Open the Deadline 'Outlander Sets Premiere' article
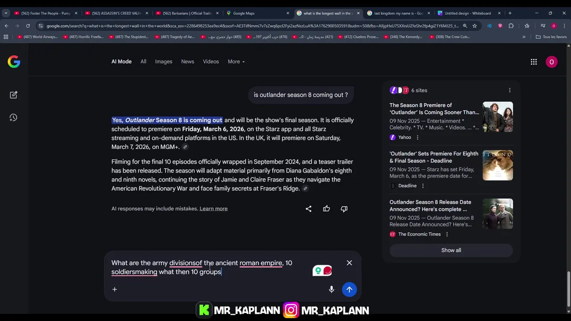Image resolution: width=571 pixels, height=321 pixels. point(434,157)
